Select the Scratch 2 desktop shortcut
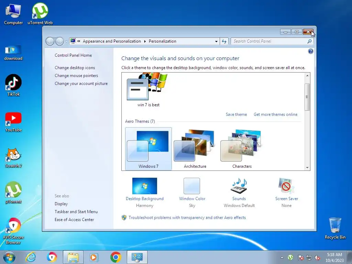The image size is (352, 264). click(x=13, y=158)
